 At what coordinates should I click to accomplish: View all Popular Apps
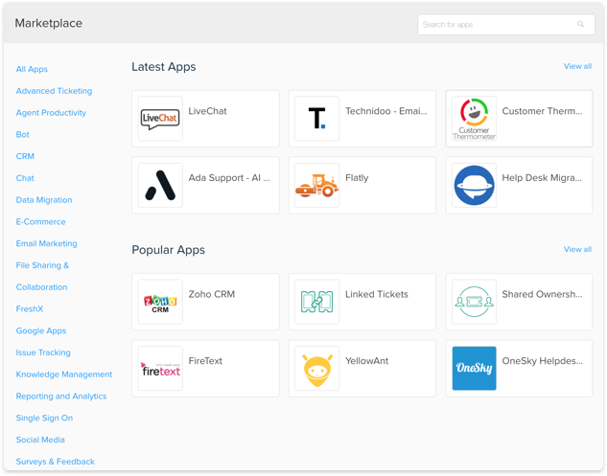[577, 249]
